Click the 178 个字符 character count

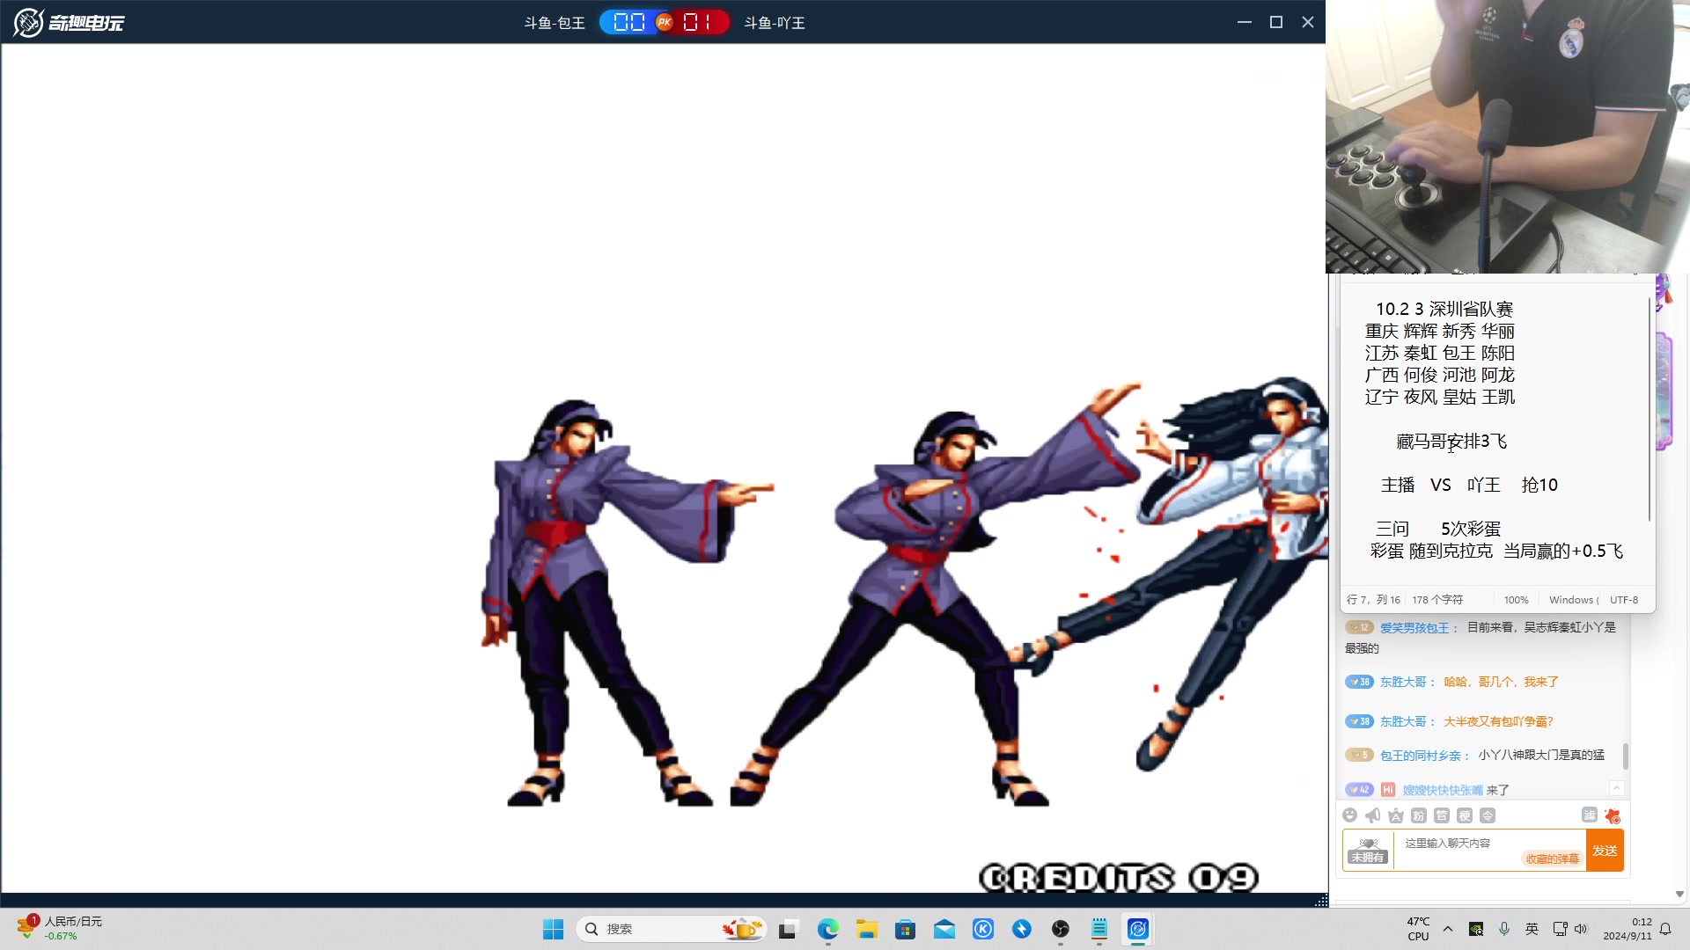click(1437, 600)
